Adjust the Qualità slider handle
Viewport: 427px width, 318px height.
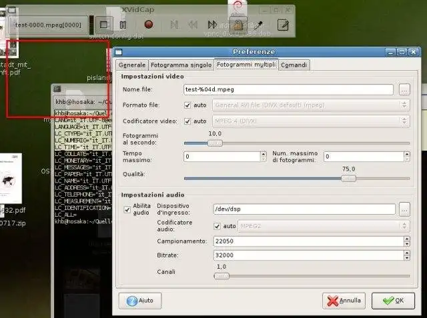pos(348,179)
